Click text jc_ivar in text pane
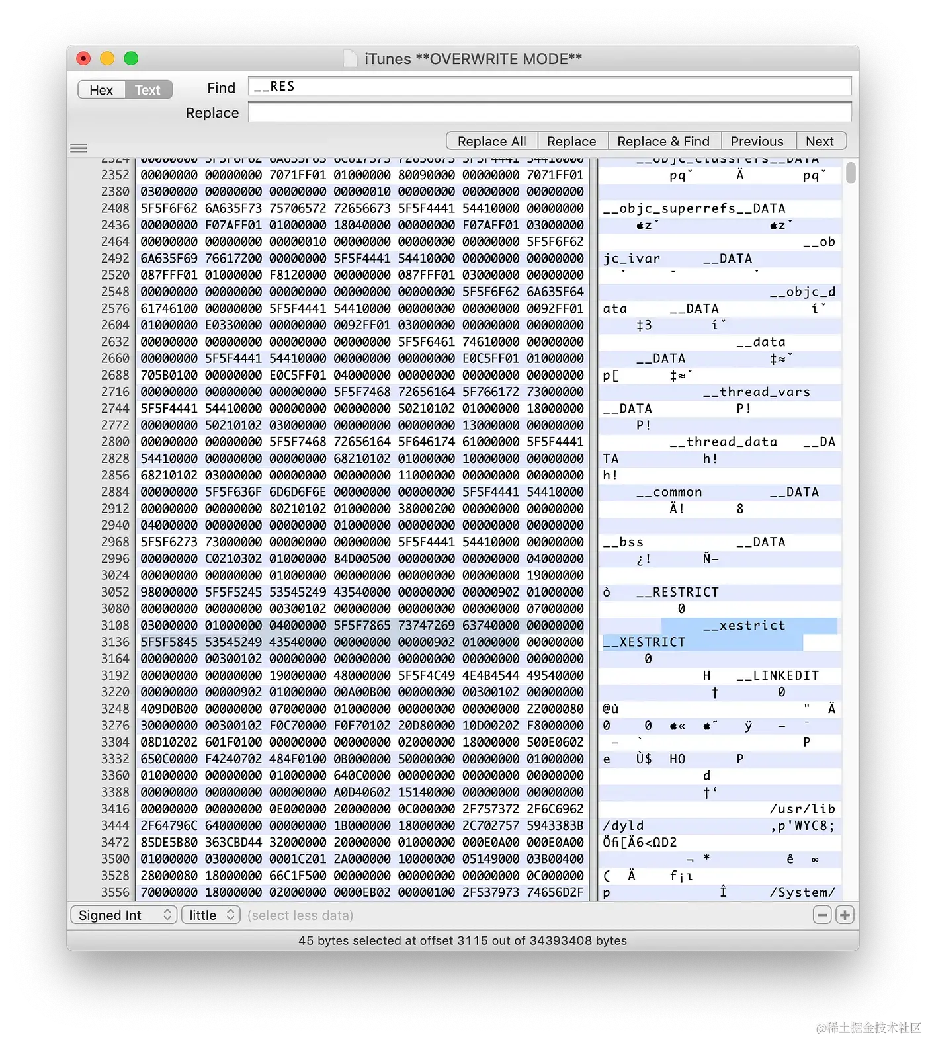The image size is (926, 1039). [632, 259]
